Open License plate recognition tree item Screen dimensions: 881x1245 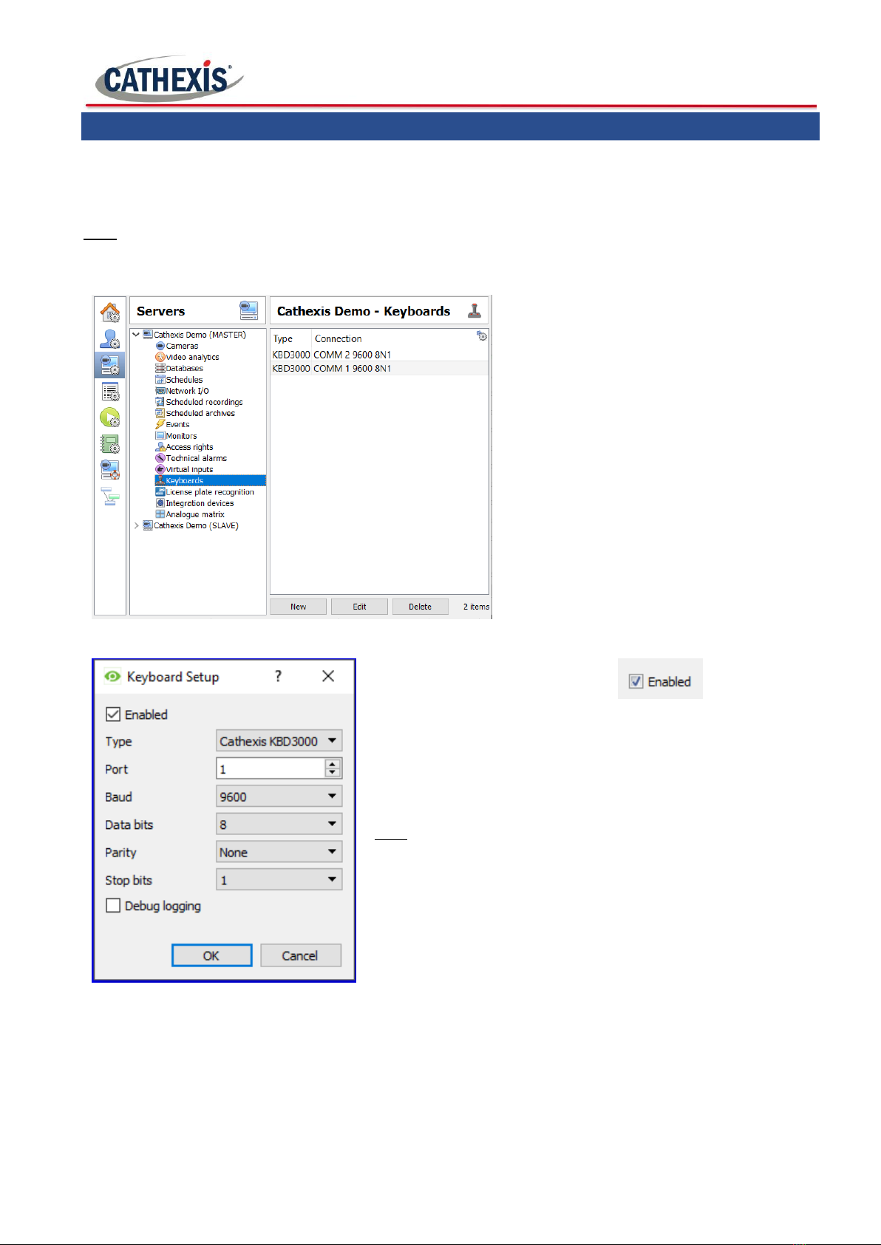[210, 492]
